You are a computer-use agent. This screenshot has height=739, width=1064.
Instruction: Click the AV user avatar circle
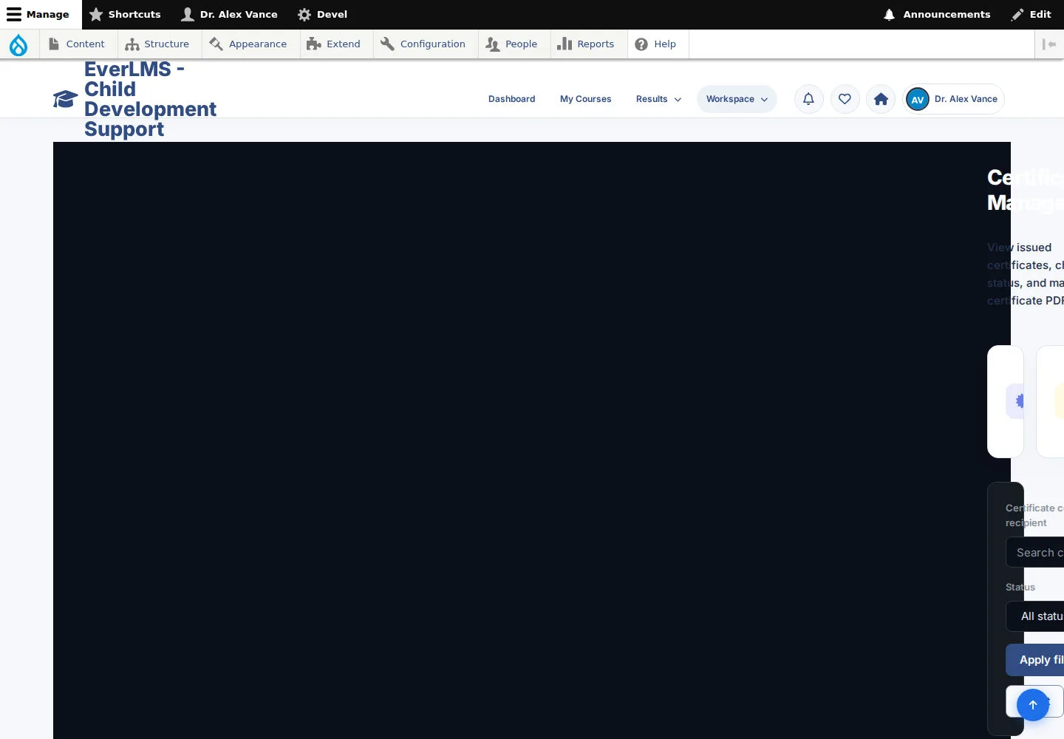(918, 99)
